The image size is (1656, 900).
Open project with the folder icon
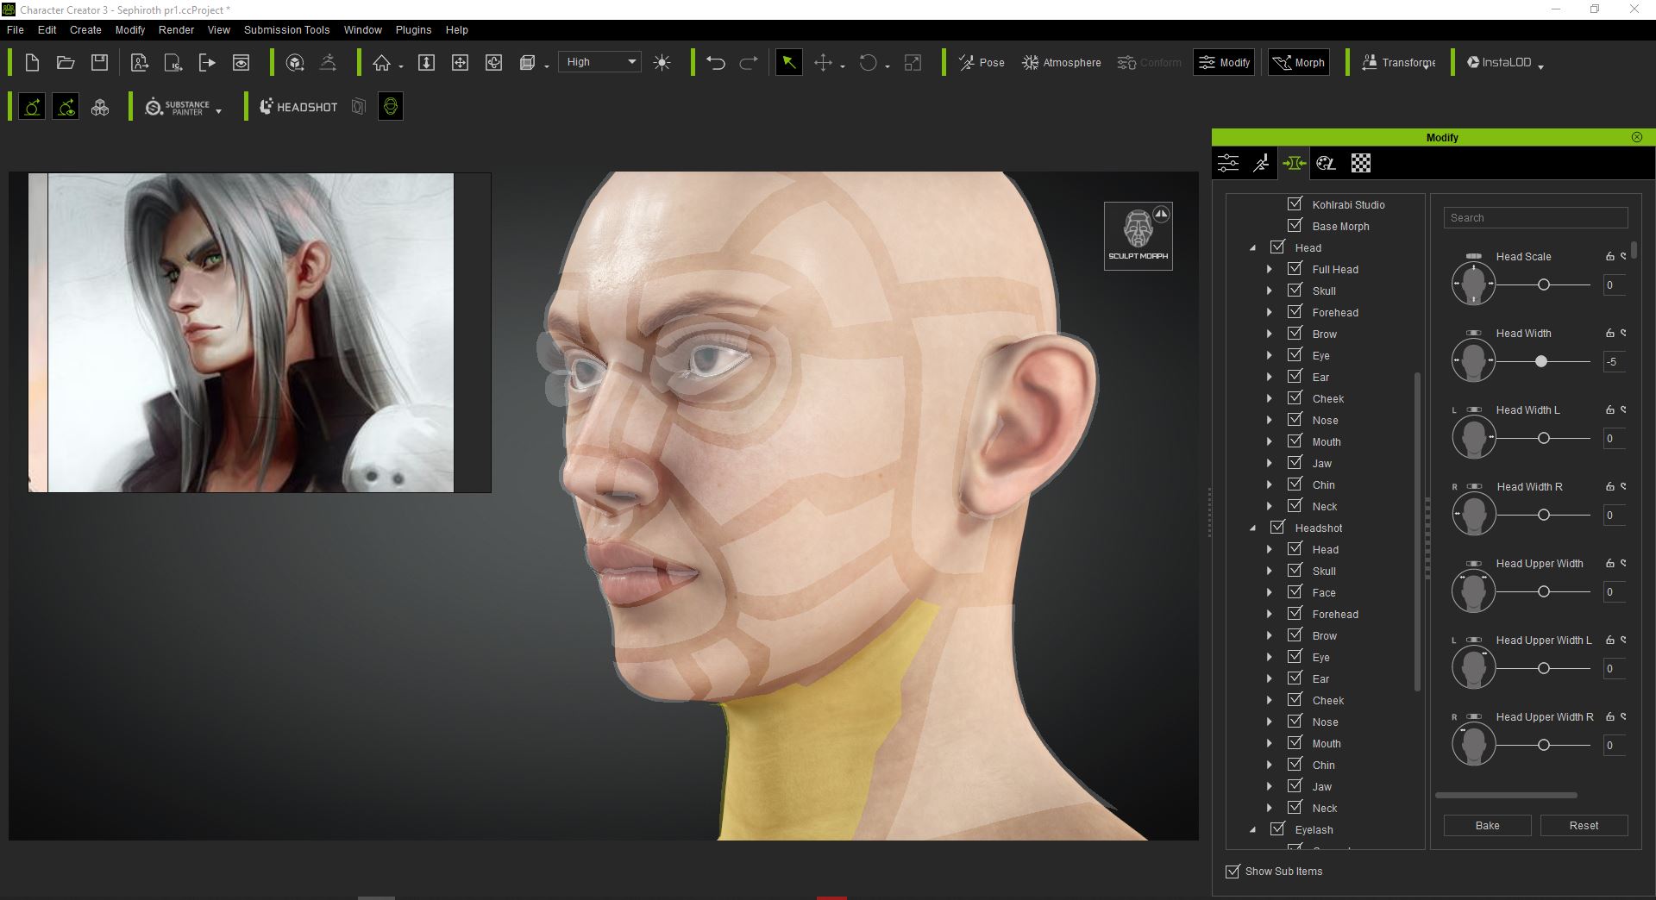(66, 62)
